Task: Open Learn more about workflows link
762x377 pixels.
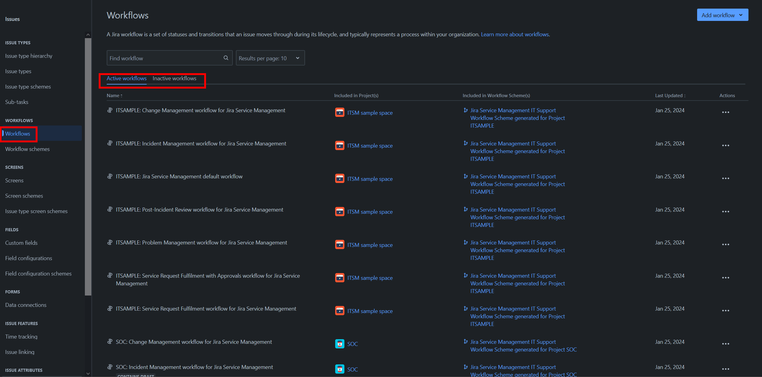Action: tap(515, 34)
